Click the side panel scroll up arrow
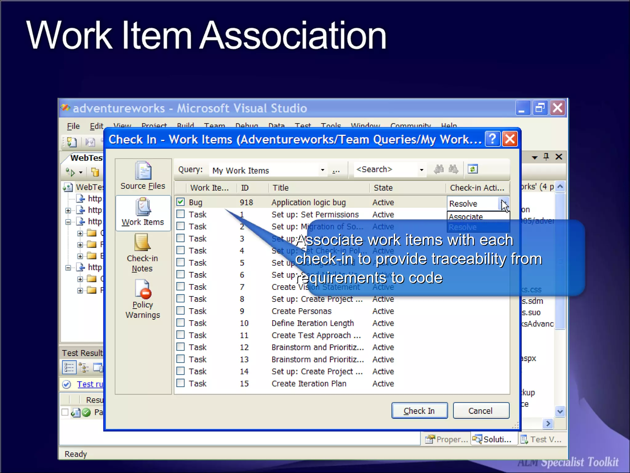Viewport: 630px width, 473px height. (560, 186)
